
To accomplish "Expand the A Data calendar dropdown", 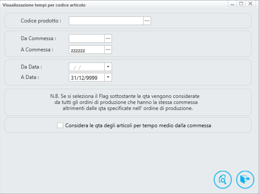I will click(108, 77).
